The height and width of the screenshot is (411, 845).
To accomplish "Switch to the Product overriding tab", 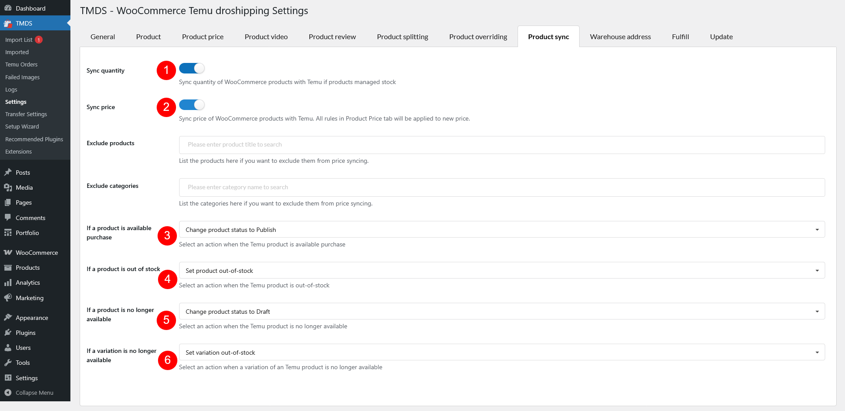I will click(478, 37).
